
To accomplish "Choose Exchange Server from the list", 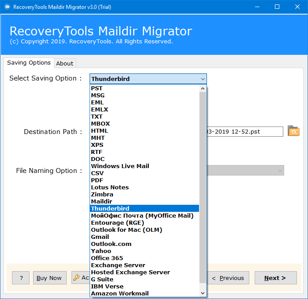I will click(144, 265).
